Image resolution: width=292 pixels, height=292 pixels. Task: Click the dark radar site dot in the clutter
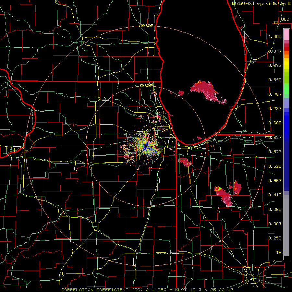pyautogui.click(x=146, y=146)
